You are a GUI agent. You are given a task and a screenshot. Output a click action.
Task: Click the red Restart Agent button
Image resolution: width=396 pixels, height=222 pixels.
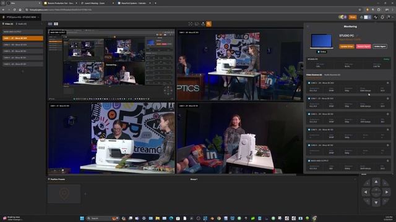coord(364,47)
